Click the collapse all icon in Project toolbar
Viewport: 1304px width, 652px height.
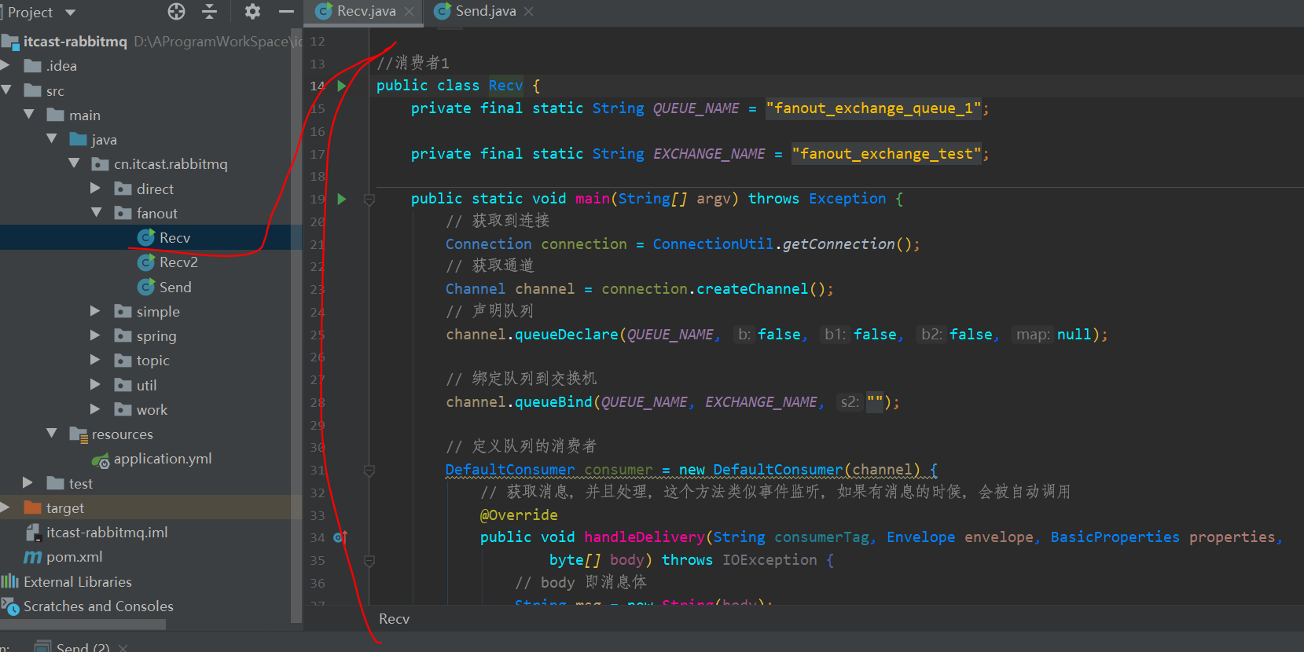209,12
